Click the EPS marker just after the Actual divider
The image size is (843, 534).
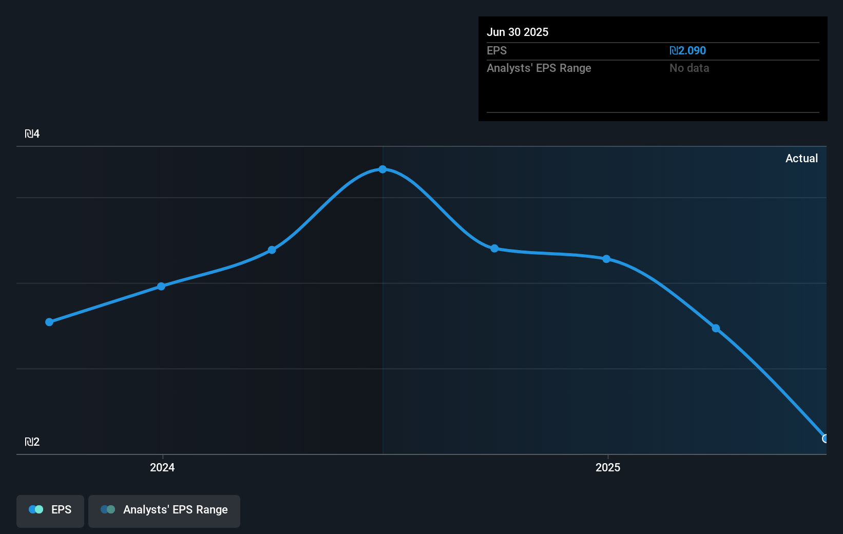pos(494,249)
